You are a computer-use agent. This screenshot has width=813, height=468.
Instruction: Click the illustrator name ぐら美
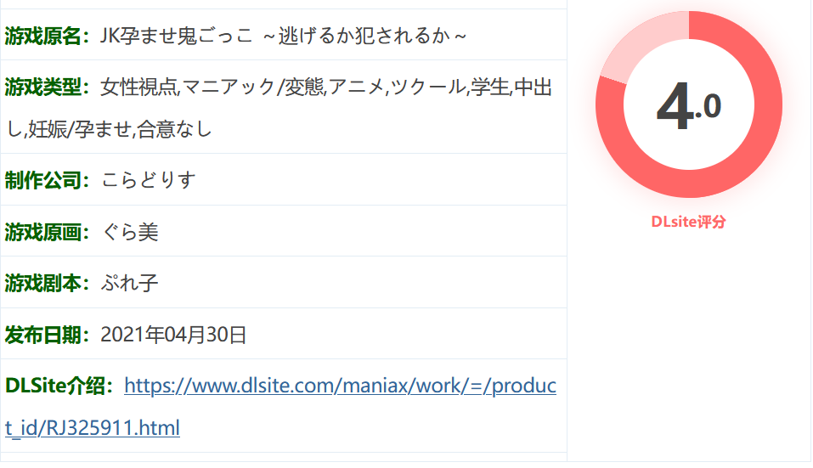point(130,232)
